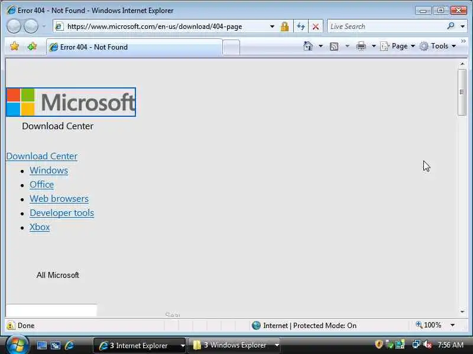
Task: Open the Download Center link
Action: coord(42,156)
